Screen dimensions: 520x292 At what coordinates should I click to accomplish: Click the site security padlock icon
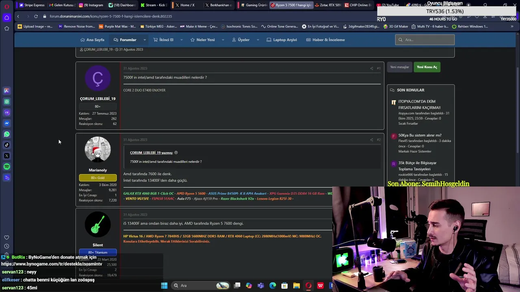(x=45, y=16)
